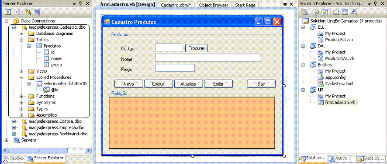
Task: Click the Código text box
Action: 169,47
